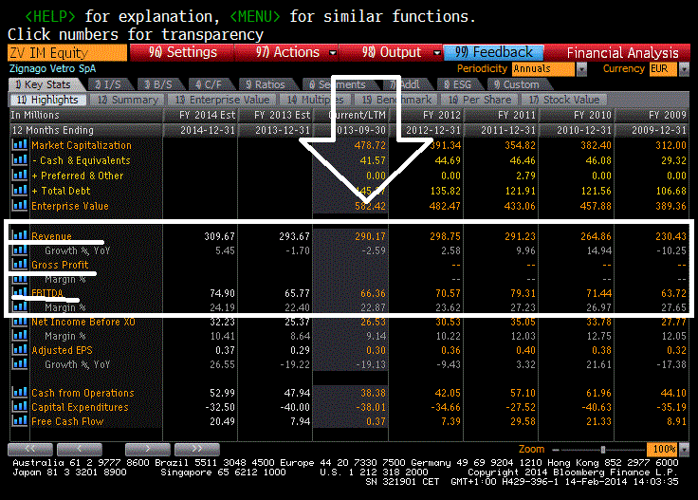Image resolution: width=698 pixels, height=500 pixels.
Task: Expand 97) Actions dropdown arrow
Action: point(333,53)
